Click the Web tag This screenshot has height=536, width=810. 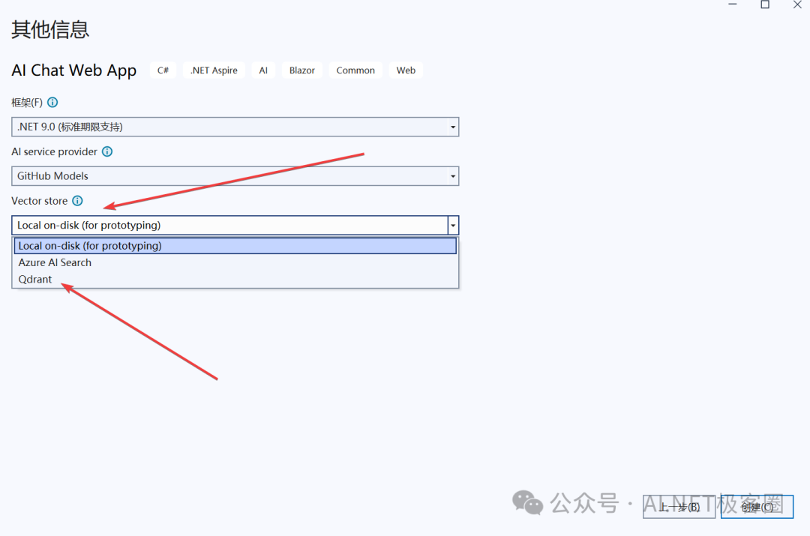click(x=406, y=70)
